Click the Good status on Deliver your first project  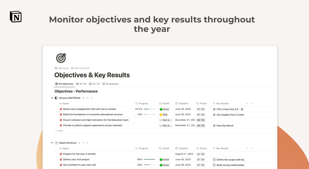click(x=164, y=159)
